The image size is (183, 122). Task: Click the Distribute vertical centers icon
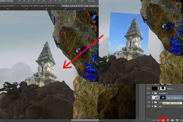(55, 1)
